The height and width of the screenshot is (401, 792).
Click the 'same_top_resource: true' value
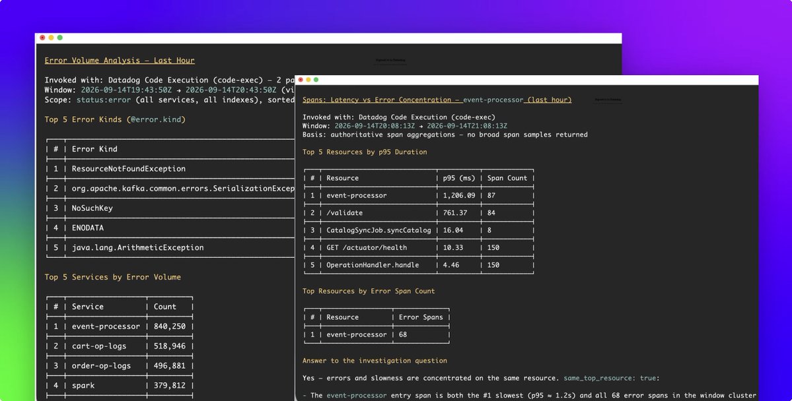coord(610,378)
